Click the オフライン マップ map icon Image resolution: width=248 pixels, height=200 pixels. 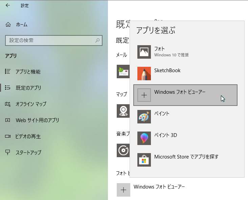click(7, 104)
